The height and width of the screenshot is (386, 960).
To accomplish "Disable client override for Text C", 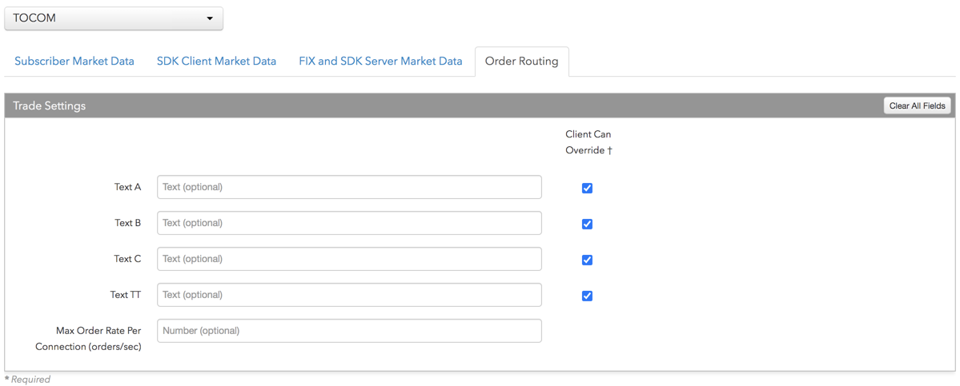I will pos(587,261).
